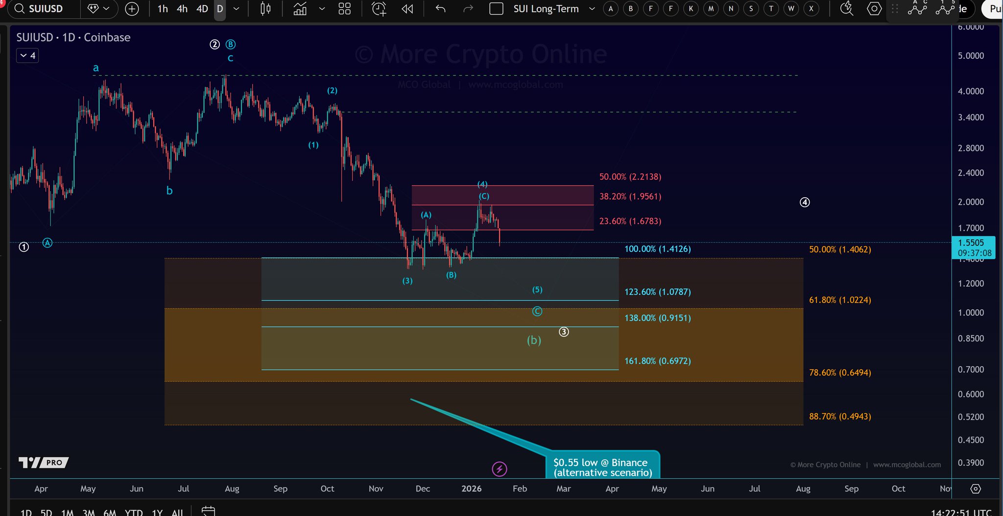
Task: Select the 161.80% (0.6972) extension label
Action: (x=657, y=361)
